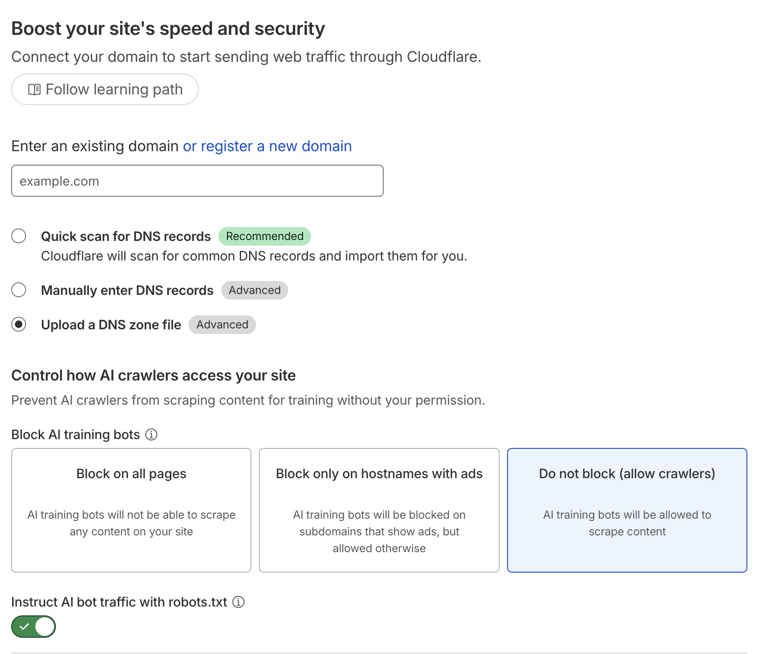The height and width of the screenshot is (654, 759).
Task: Click the book icon in Follow learning path
Action: click(x=35, y=89)
